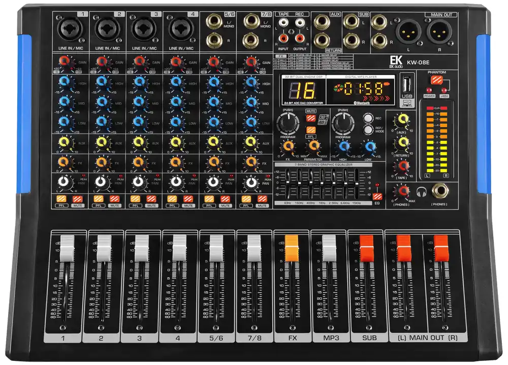Mute channel 1
The height and width of the screenshot is (365, 508).
pyautogui.click(x=78, y=198)
